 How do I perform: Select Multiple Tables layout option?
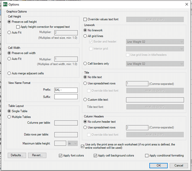pos(9,117)
